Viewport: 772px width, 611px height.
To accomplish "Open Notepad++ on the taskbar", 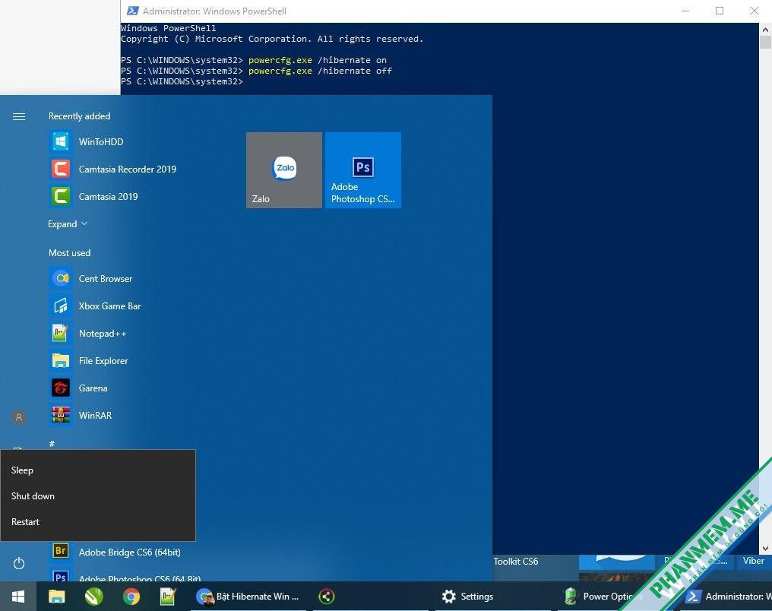I will pyautogui.click(x=168, y=597).
